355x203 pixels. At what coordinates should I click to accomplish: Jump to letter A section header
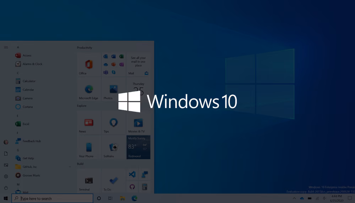pos(18,47)
